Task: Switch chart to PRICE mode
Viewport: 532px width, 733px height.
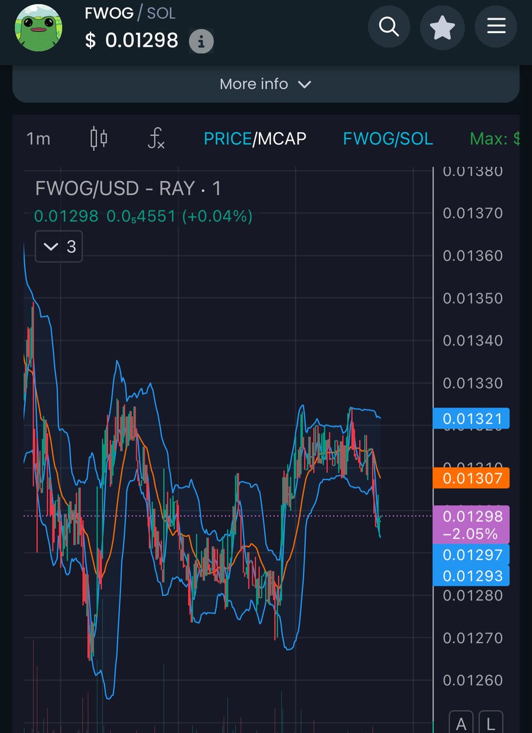Action: [228, 139]
